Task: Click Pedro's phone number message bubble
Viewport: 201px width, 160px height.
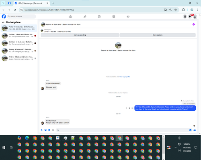Action: [57, 122]
